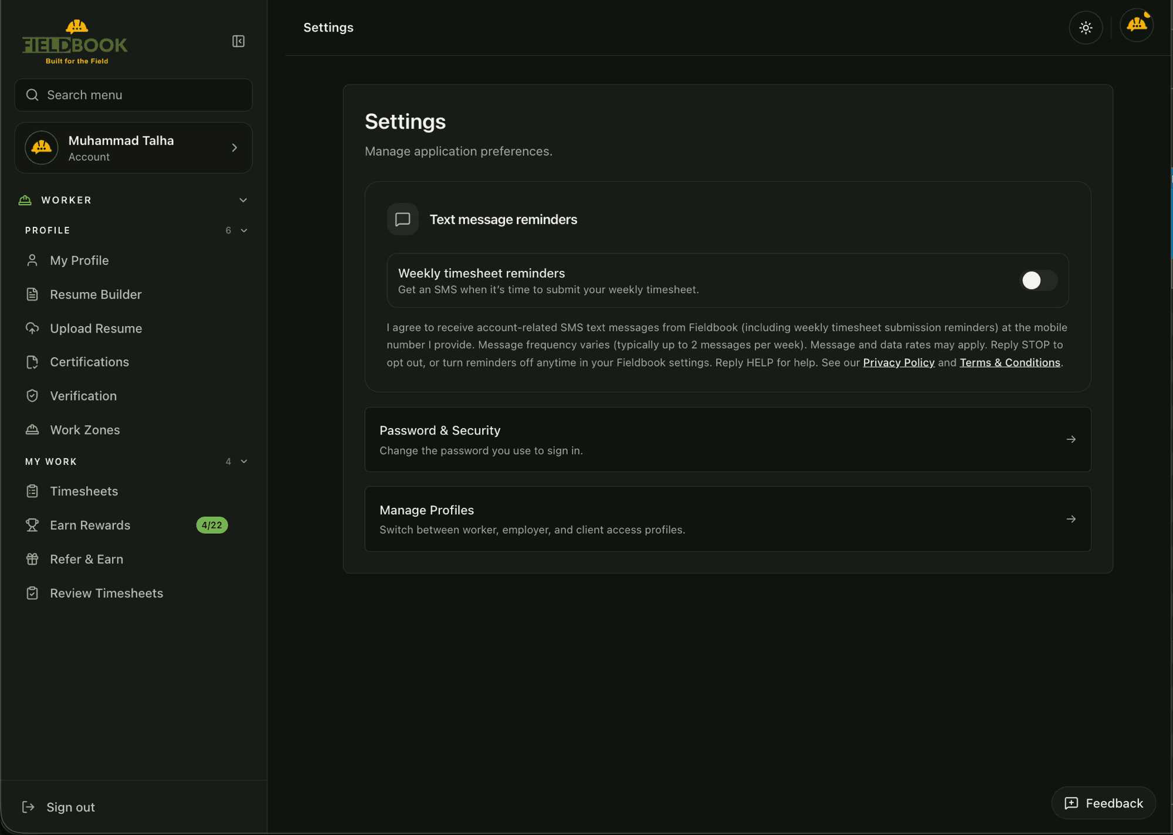Click the Feedback button
This screenshot has height=835, width=1173.
[1103, 803]
